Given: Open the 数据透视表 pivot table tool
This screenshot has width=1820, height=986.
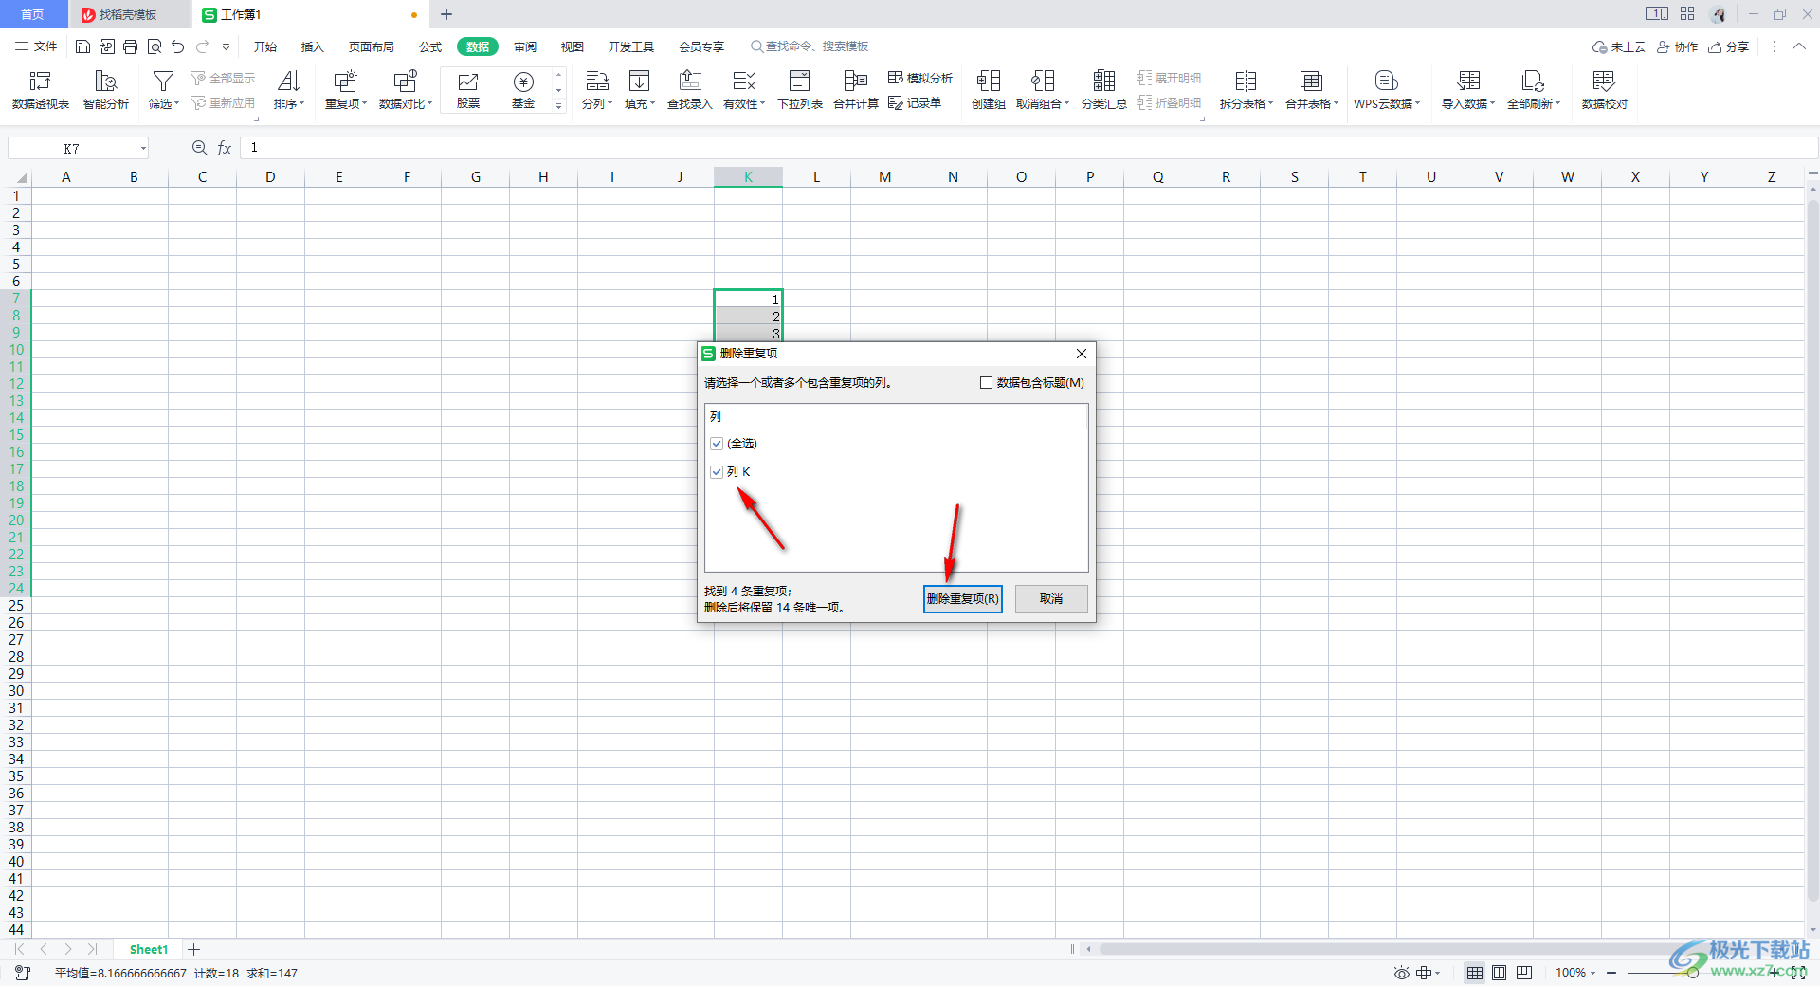Looking at the screenshot, I should (x=40, y=90).
